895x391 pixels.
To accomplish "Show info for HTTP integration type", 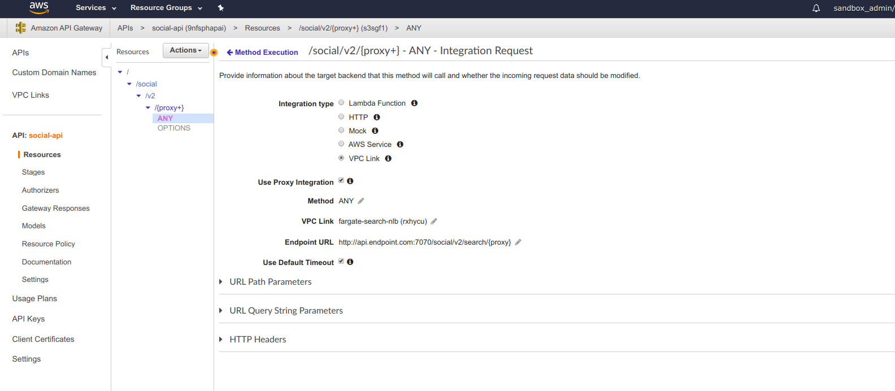I will pos(377,118).
